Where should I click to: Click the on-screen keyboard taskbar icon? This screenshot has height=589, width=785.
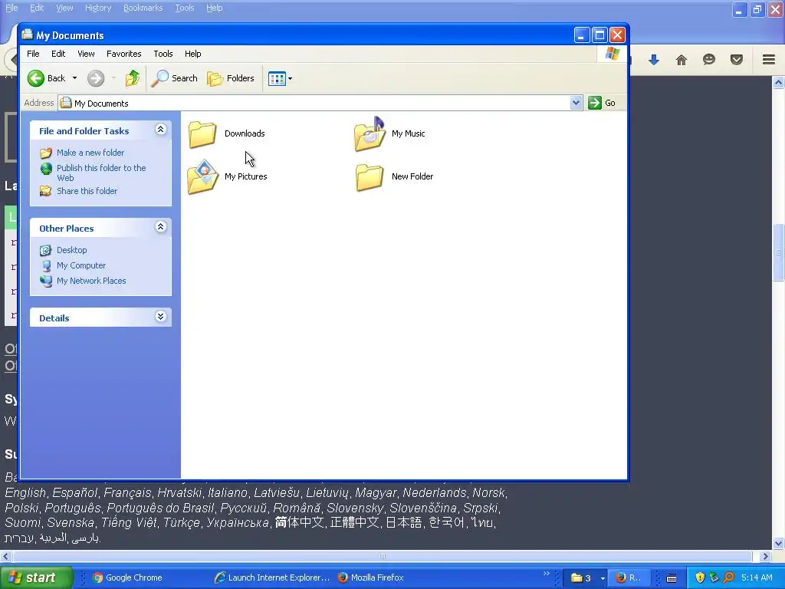[x=672, y=578]
